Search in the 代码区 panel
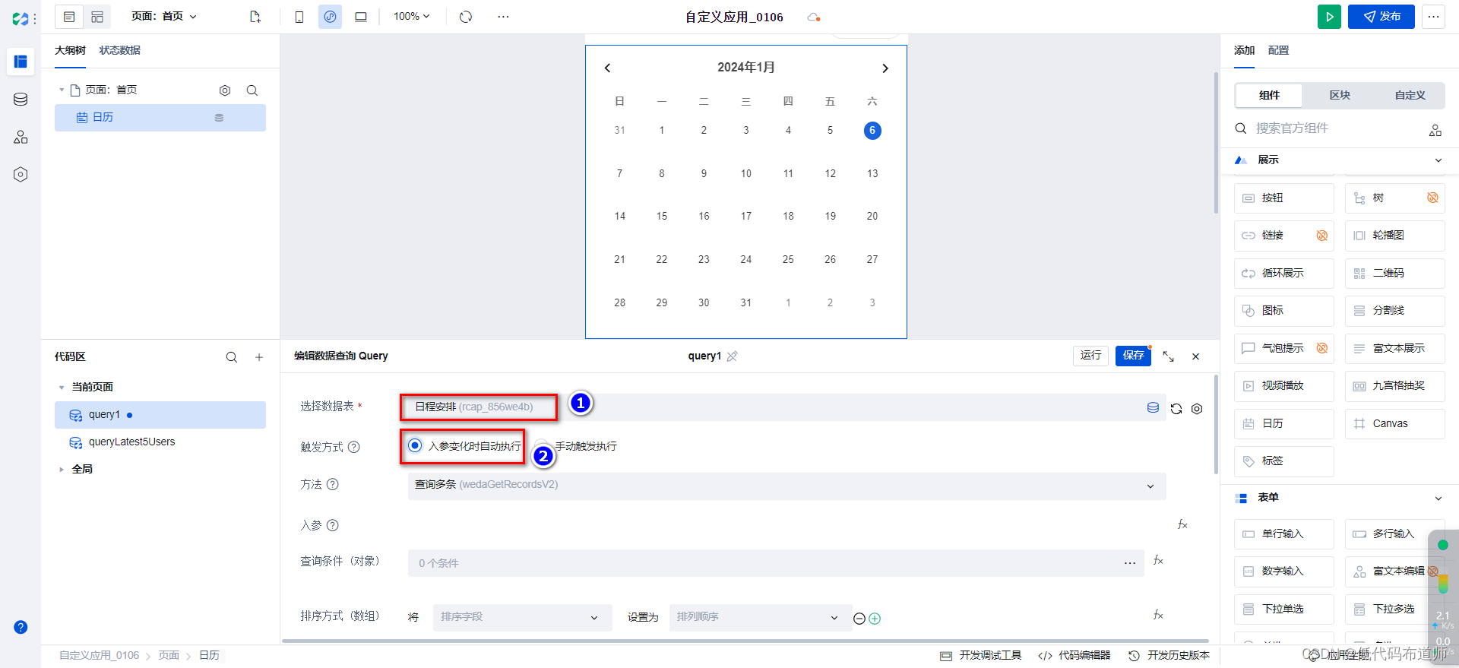Image resolution: width=1459 pixels, height=668 pixels. pos(232,357)
